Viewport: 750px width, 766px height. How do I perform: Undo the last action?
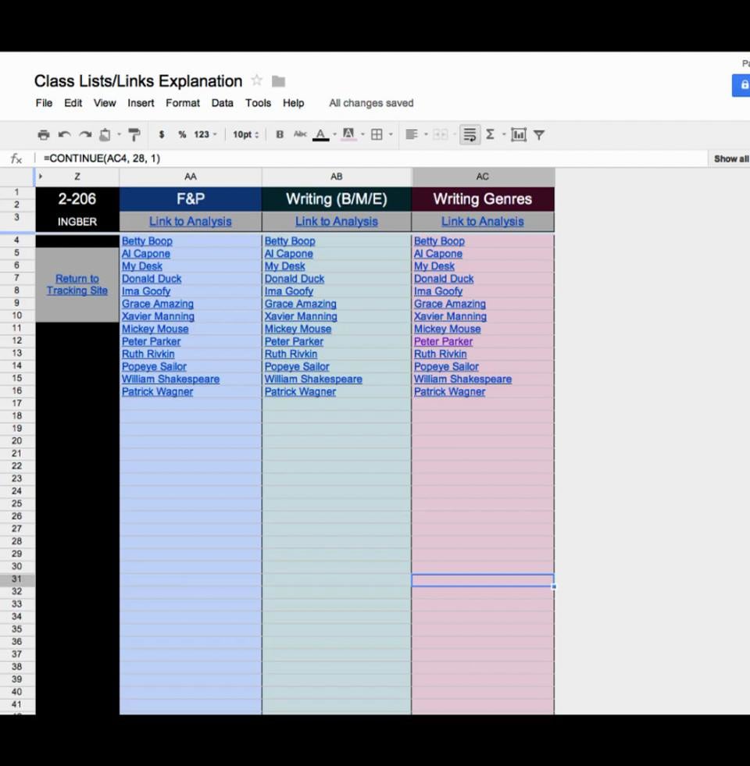point(64,135)
